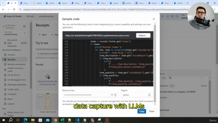The image size is (218, 123).
Task: Open a new browser tab
Action: tap(187, 3)
